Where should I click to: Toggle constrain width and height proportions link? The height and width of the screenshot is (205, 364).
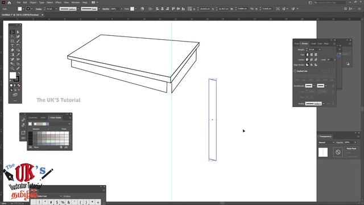tap(253, 9)
